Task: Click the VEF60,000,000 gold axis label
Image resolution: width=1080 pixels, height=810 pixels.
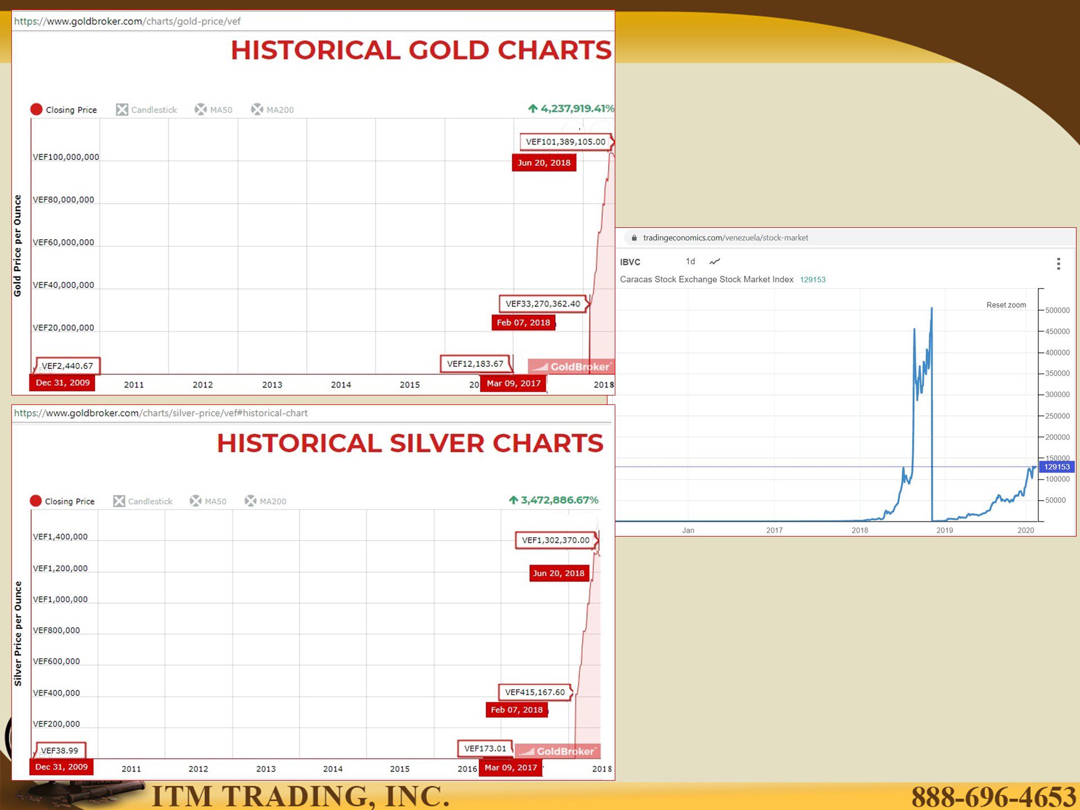Action: pyautogui.click(x=64, y=242)
